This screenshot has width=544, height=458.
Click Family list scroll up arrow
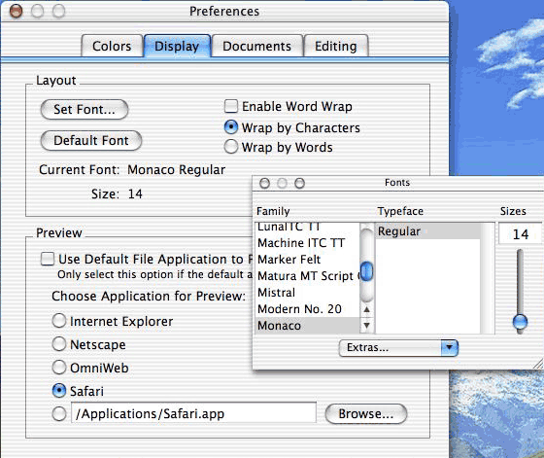[366, 309]
